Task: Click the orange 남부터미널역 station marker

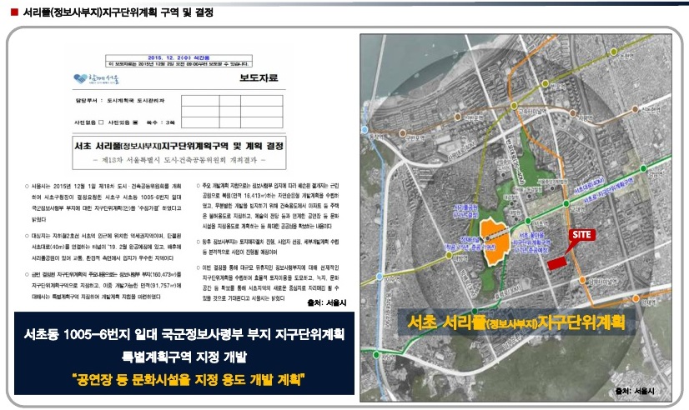Action: coord(582,280)
